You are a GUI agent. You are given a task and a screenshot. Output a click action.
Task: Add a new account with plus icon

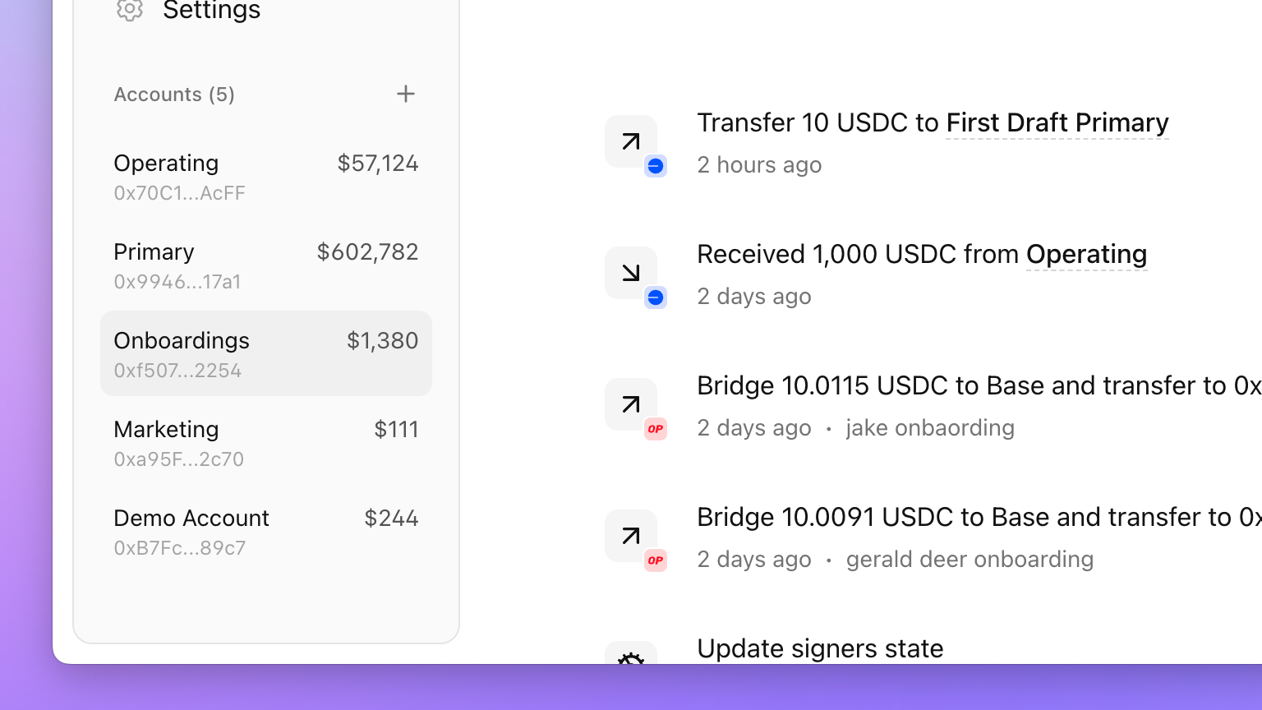click(x=406, y=94)
